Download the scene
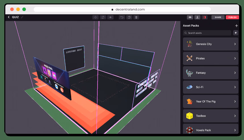 (x=197, y=17)
